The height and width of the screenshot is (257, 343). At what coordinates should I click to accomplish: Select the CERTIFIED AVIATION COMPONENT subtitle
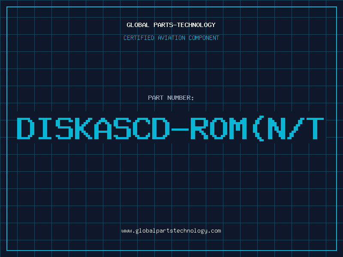(171, 38)
